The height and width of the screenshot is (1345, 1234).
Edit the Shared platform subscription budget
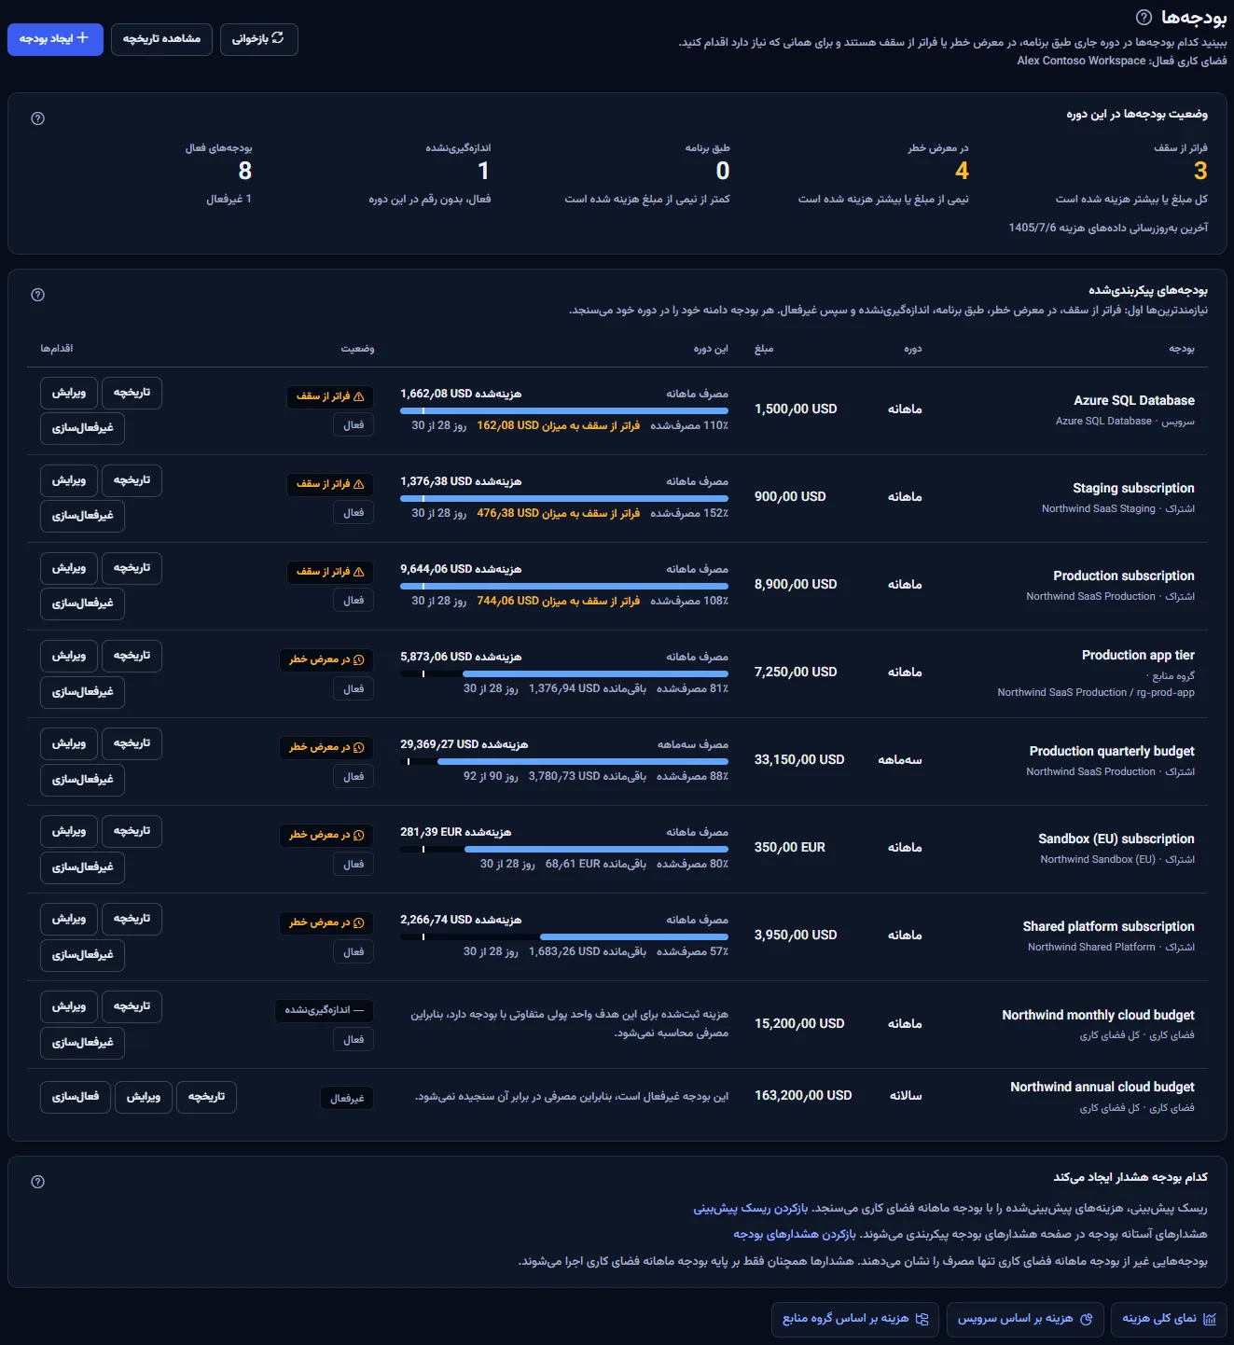pyautogui.click(x=69, y=919)
